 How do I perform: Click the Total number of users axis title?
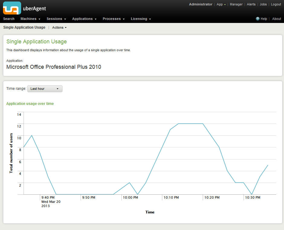click(11, 153)
